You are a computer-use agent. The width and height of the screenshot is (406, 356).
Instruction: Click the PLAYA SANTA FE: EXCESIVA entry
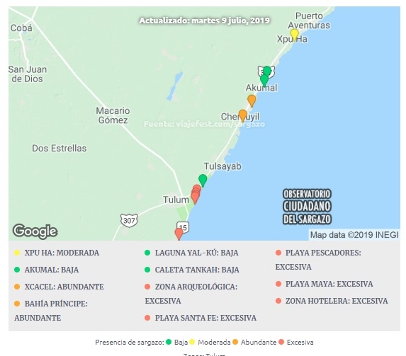(x=201, y=318)
